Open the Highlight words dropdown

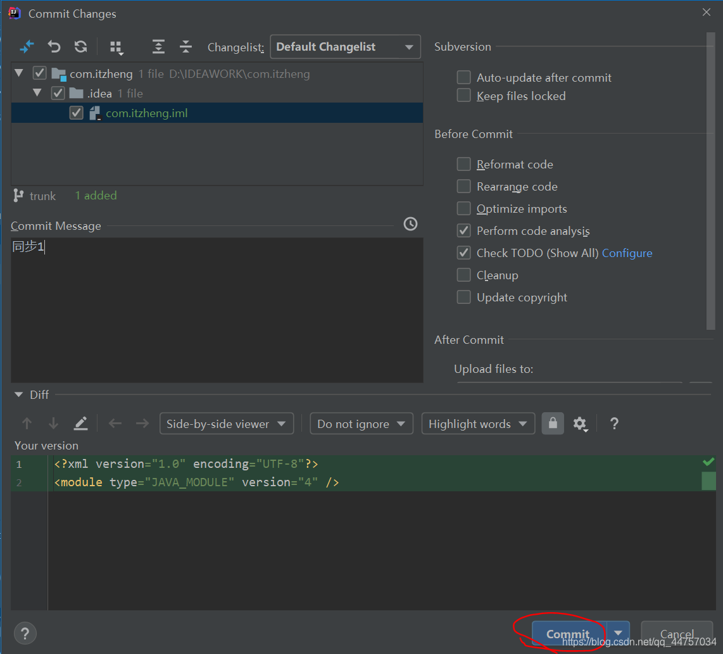click(x=477, y=424)
